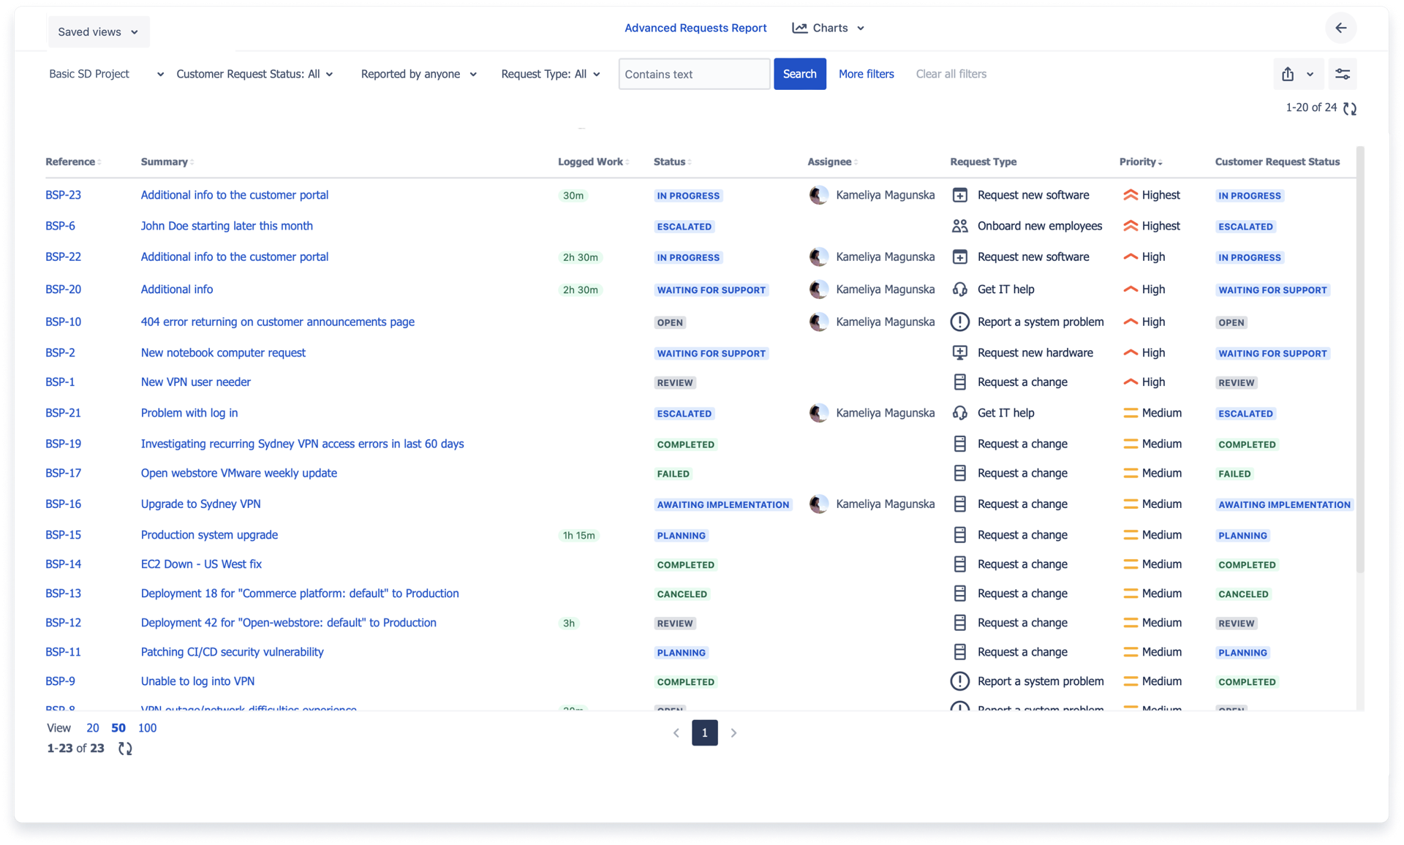Click the refresh icon near result count
Screen dimensions: 1404x845
click(x=1351, y=108)
